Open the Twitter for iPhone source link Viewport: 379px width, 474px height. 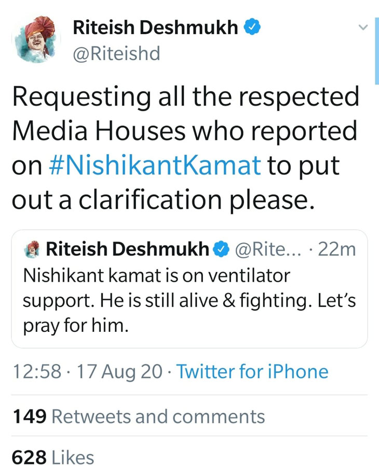pos(252,372)
